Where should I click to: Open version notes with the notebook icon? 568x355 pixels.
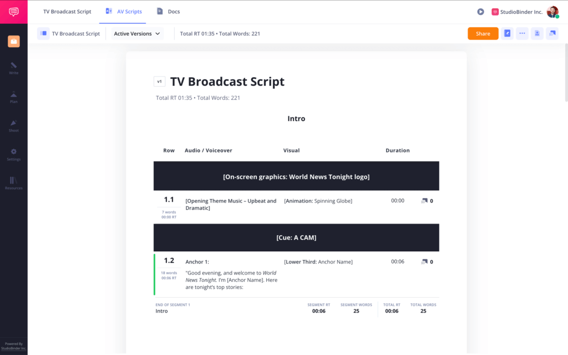tap(507, 33)
